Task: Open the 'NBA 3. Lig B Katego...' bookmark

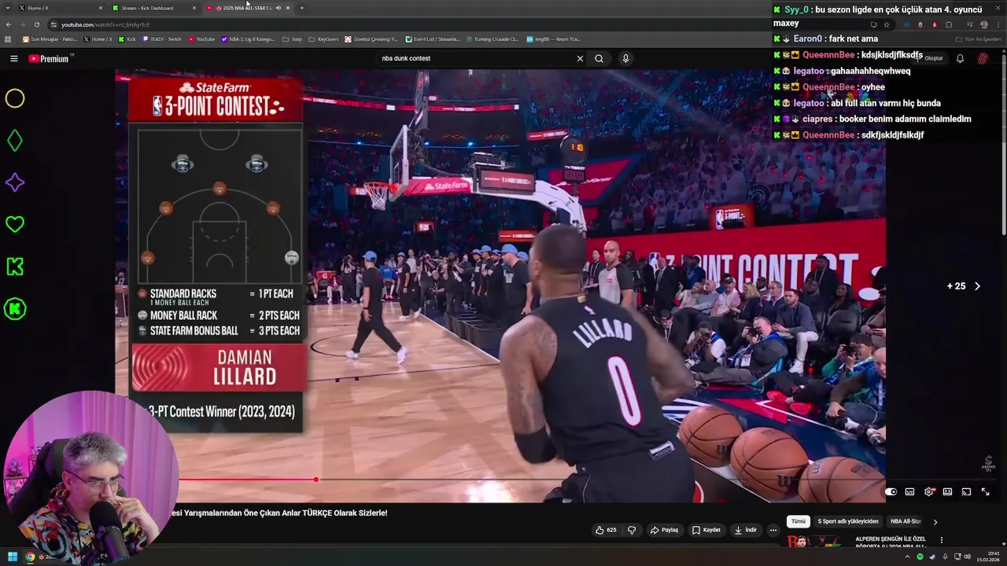Action: 248,39
